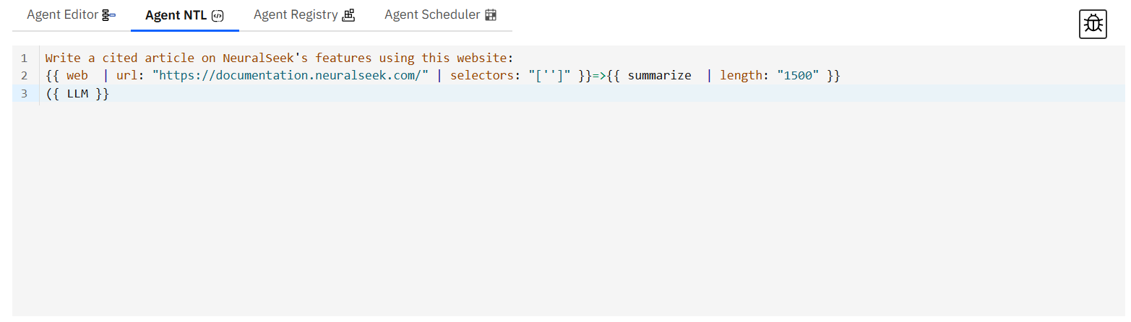Select the Agent NTL tab label
The height and width of the screenshot is (322, 1131).
point(176,16)
